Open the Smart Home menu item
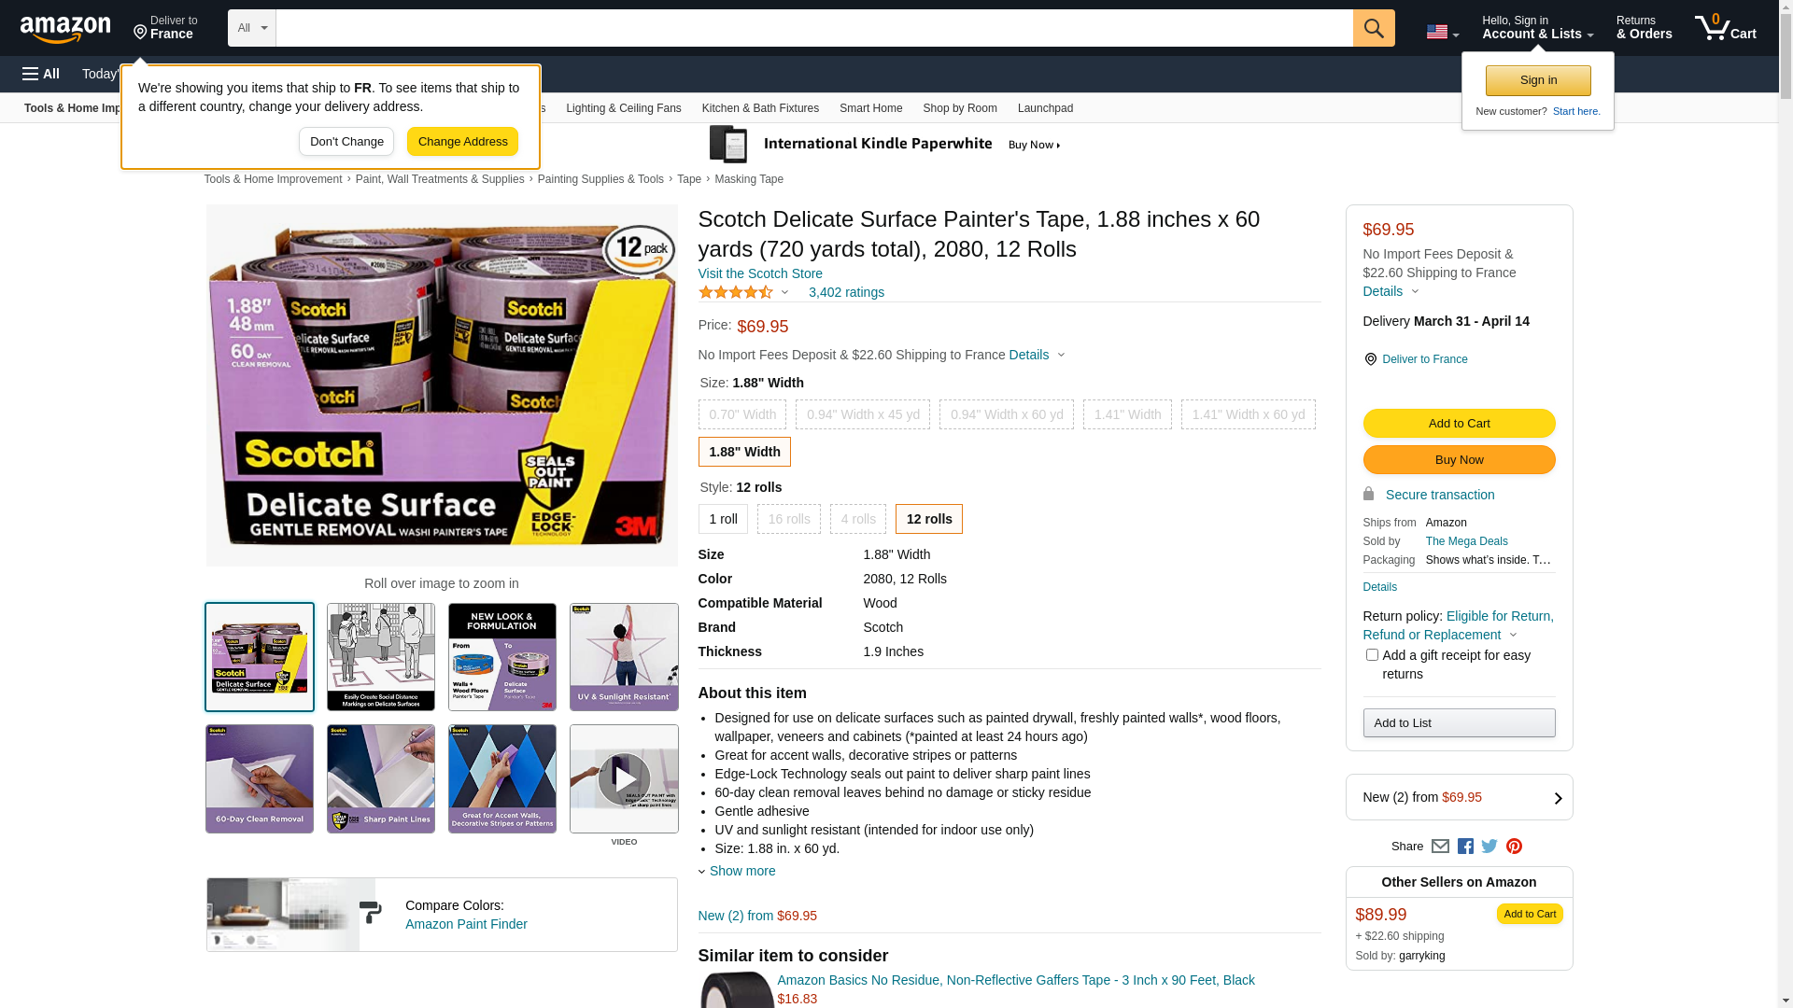This screenshot has width=1793, height=1008. [870, 108]
